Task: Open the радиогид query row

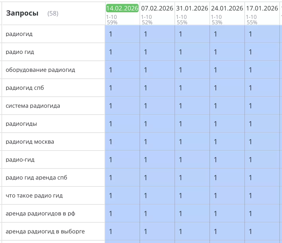Action: click(x=19, y=34)
